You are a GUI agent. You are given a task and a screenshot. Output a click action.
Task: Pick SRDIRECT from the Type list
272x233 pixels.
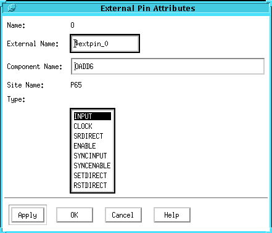click(x=93, y=136)
